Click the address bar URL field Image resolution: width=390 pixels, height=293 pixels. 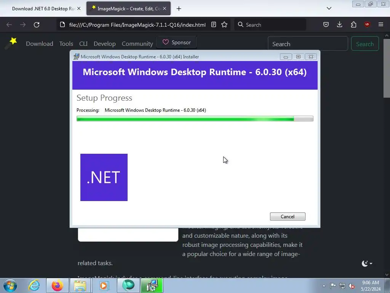click(x=137, y=25)
